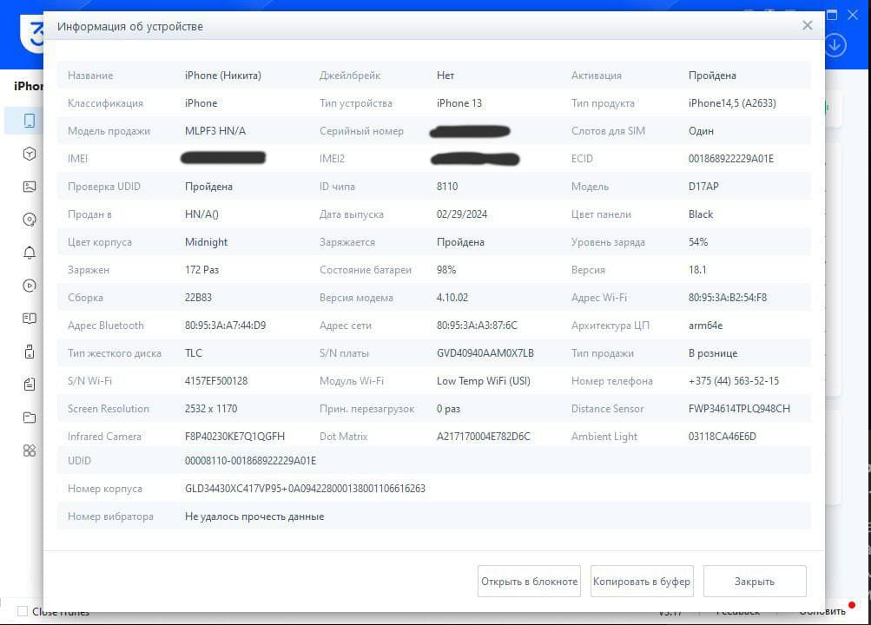Select the network address 80:95:3A:A3:87:6C
Image resolution: width=871 pixels, height=625 pixels.
pyautogui.click(x=477, y=326)
